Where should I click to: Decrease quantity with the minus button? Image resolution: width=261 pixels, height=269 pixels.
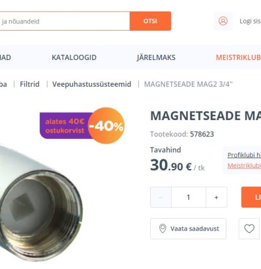(x=161, y=197)
